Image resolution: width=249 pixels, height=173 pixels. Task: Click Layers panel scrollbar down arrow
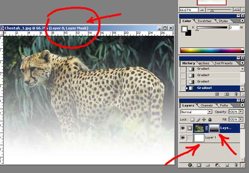coord(242,160)
